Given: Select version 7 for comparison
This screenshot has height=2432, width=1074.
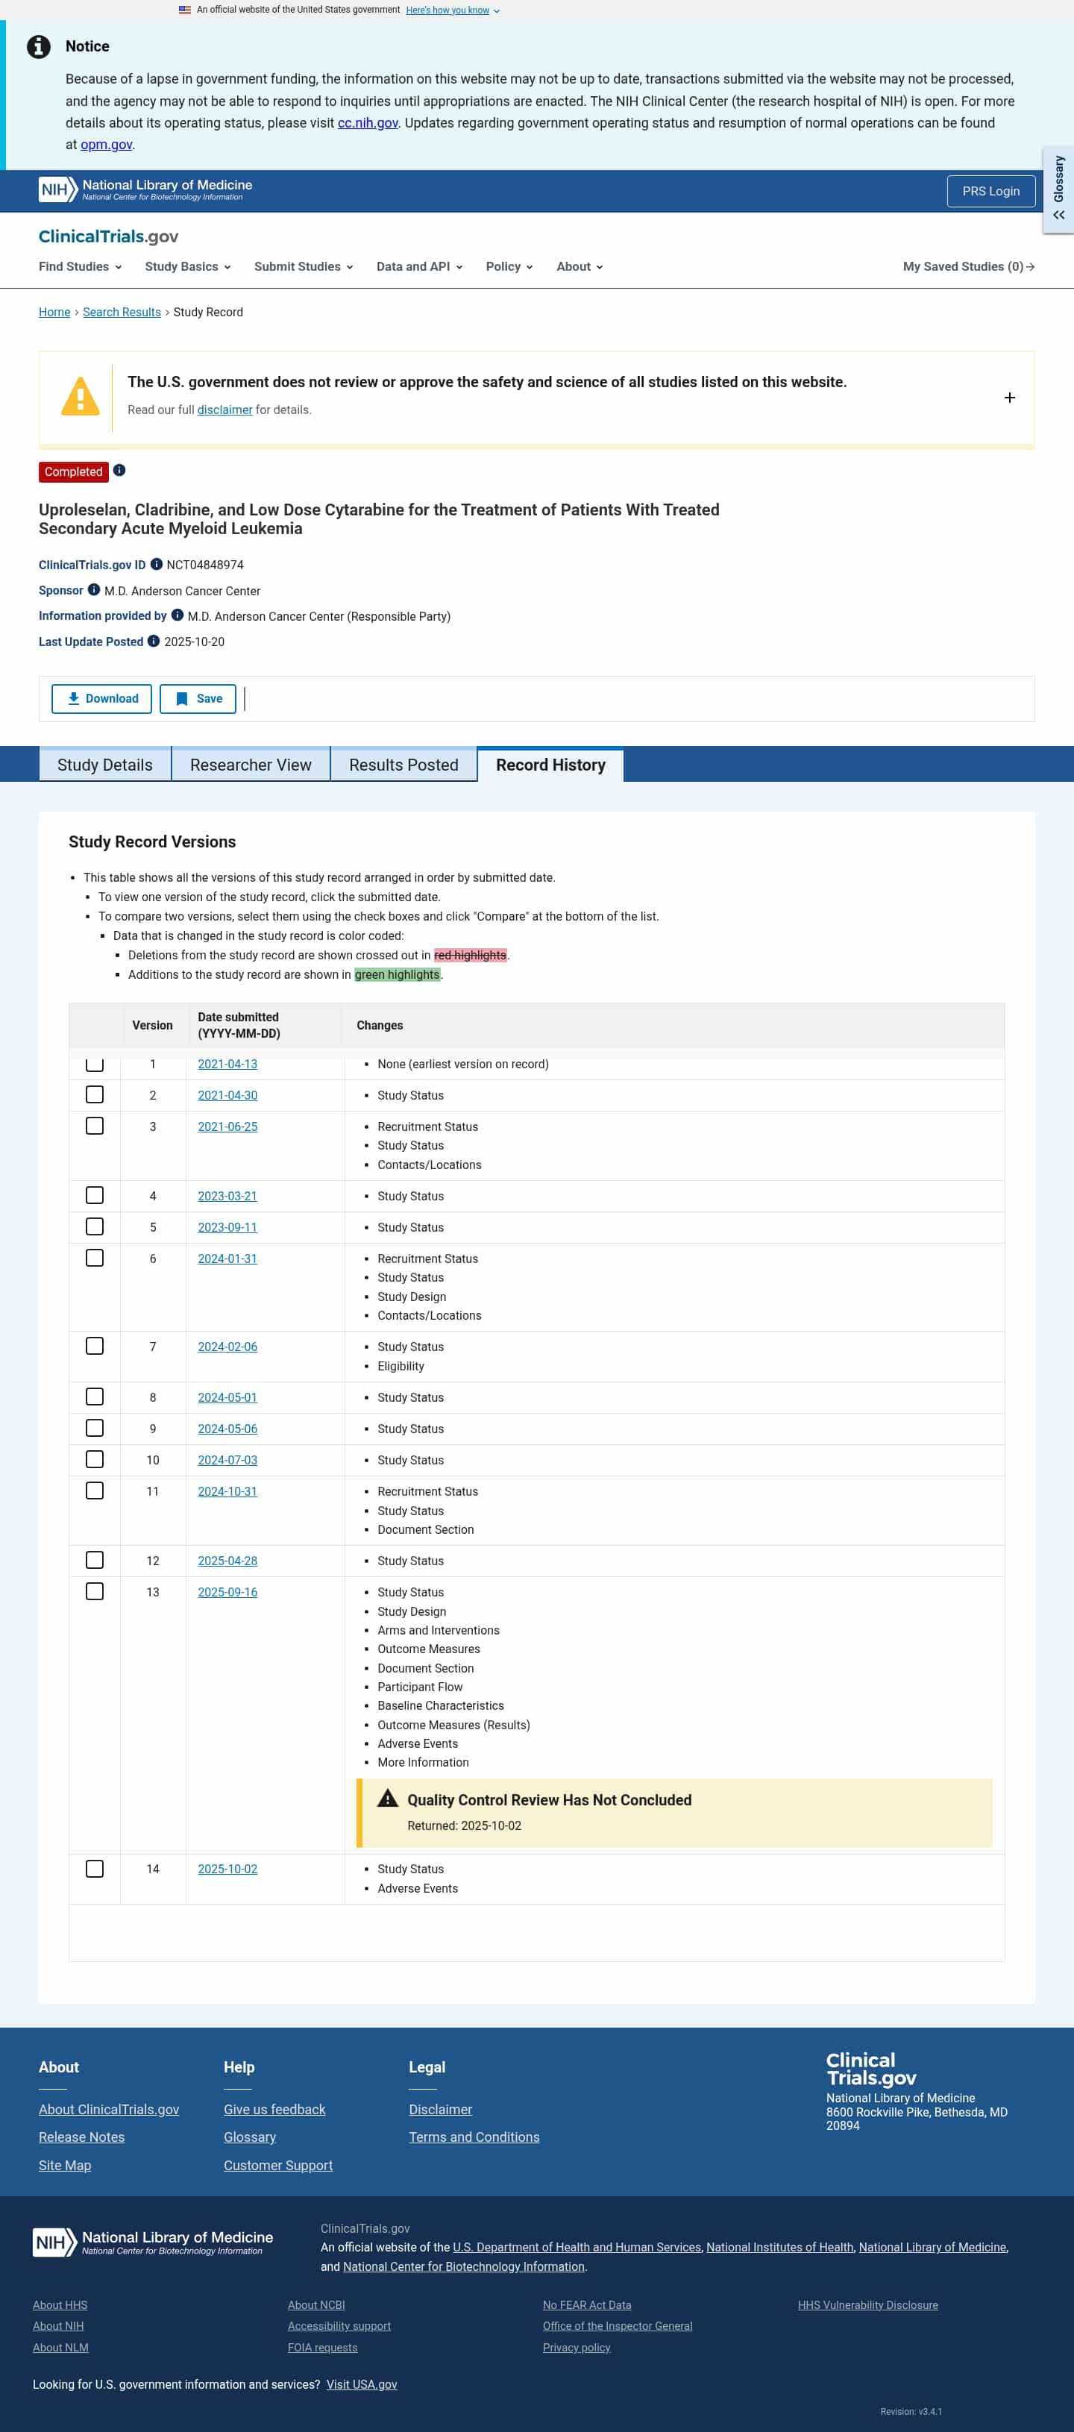Looking at the screenshot, I should (95, 1345).
